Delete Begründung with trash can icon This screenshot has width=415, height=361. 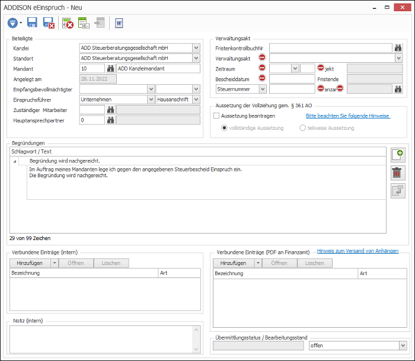(x=398, y=173)
